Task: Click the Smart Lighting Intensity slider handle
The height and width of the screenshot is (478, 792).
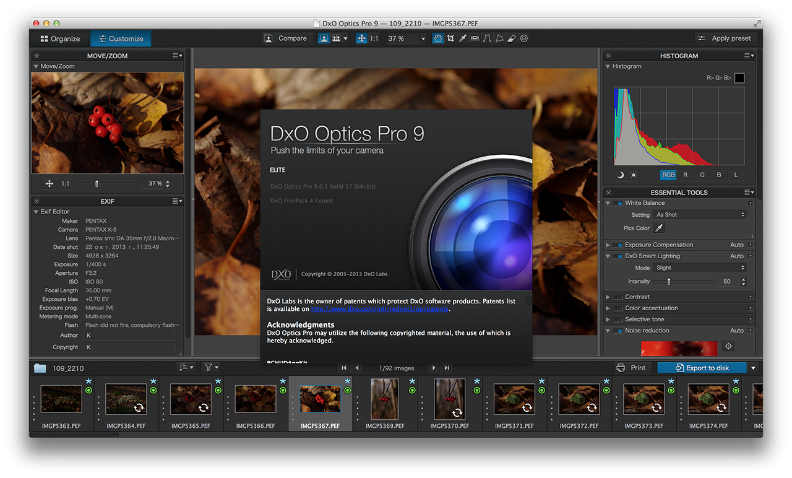Action: 669,281
